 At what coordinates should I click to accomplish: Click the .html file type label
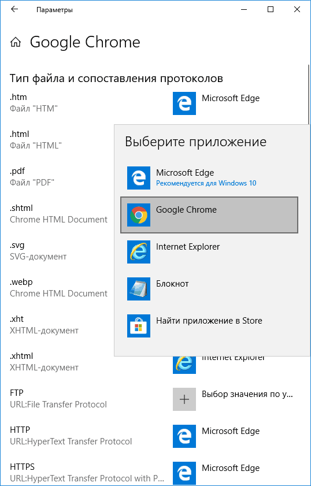(20, 134)
